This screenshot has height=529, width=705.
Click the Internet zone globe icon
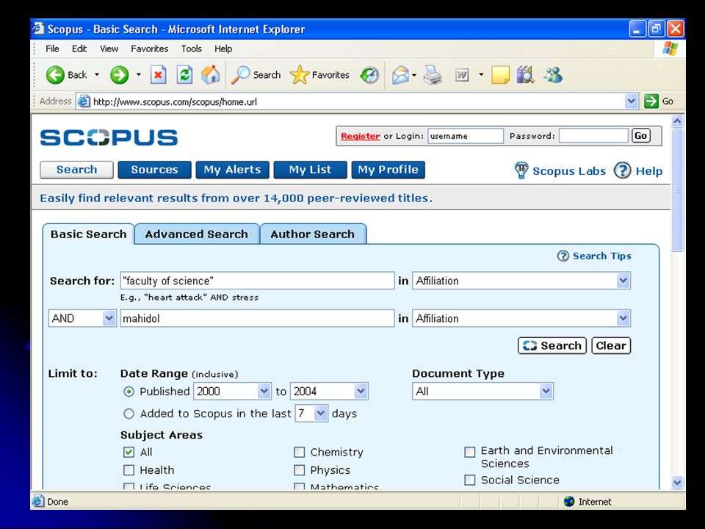(569, 501)
